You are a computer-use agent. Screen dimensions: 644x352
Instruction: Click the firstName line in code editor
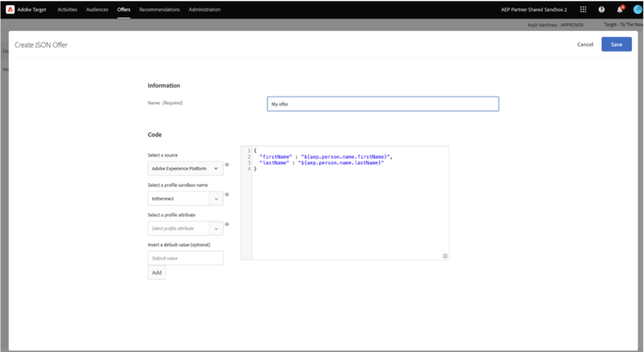point(326,156)
